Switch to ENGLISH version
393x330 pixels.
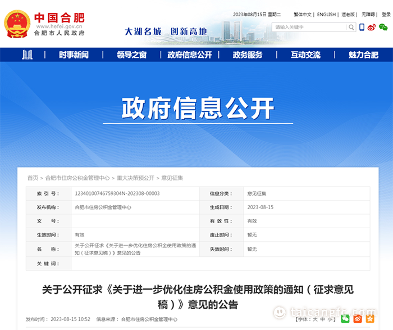pyautogui.click(x=326, y=15)
